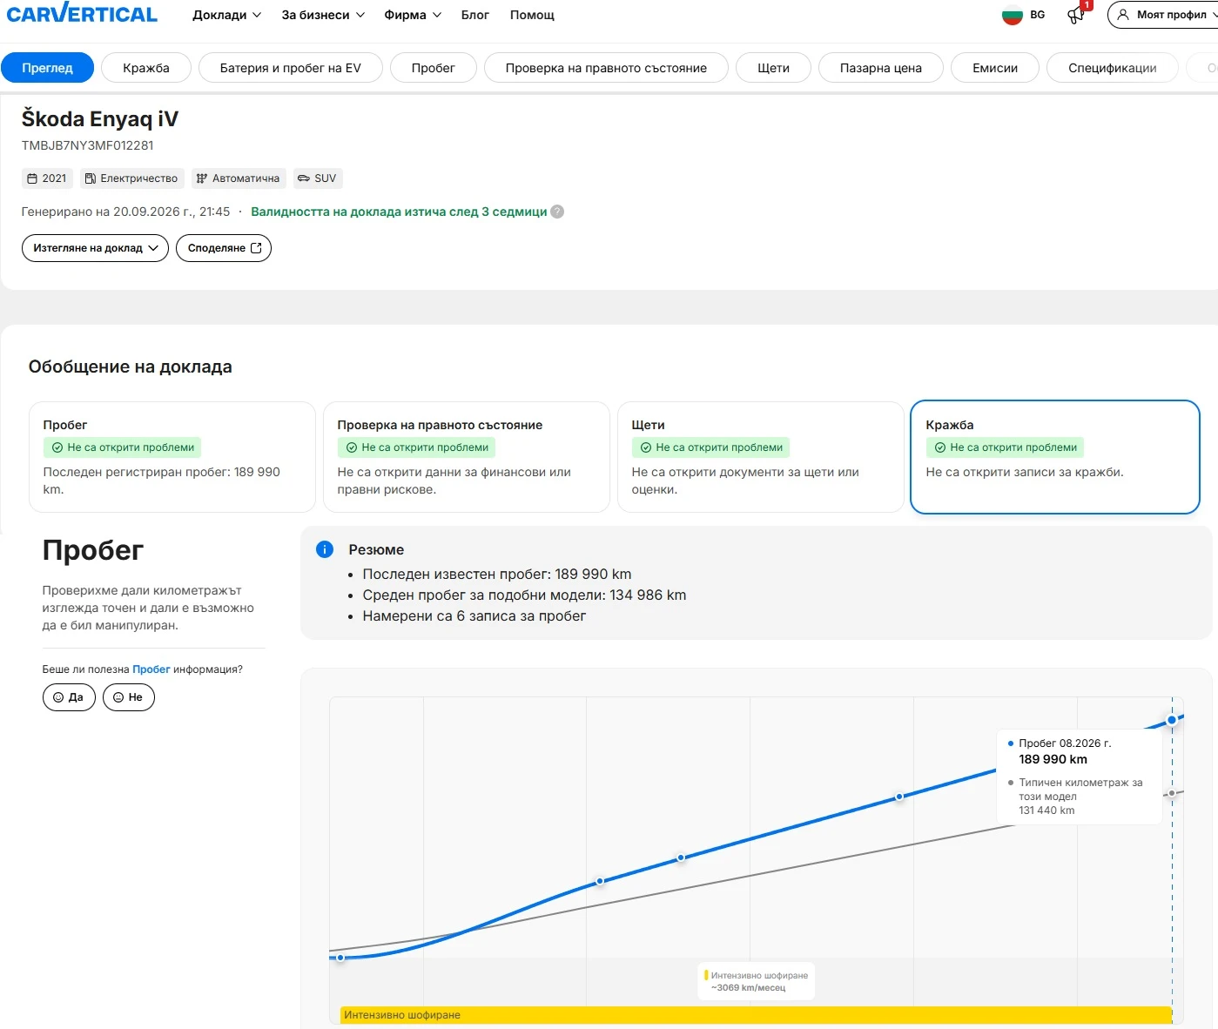This screenshot has height=1029, width=1218.
Task: Click the blue Пробег link in feedback question
Action: (x=151, y=669)
